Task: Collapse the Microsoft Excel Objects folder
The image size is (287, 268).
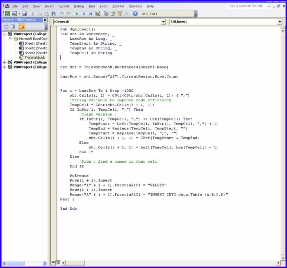Action: click(10, 39)
